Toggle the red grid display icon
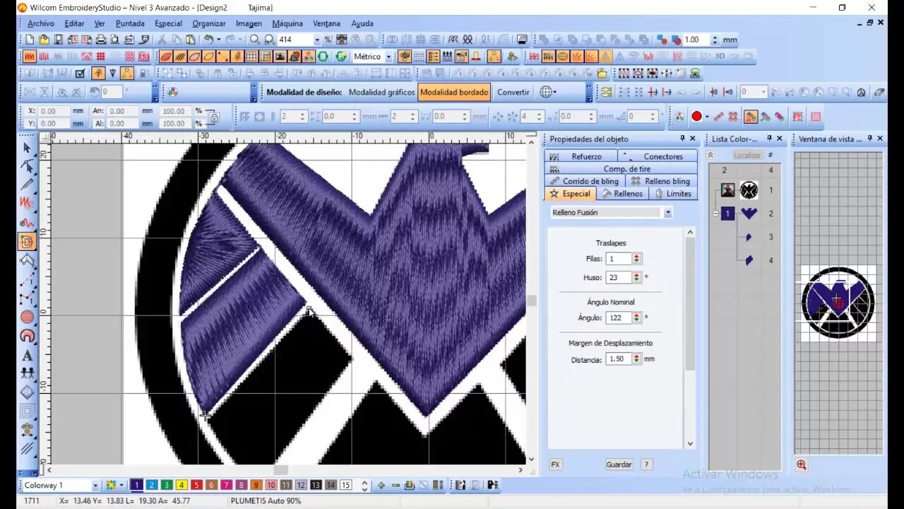Screen dimensions: 904x509 tap(101, 57)
